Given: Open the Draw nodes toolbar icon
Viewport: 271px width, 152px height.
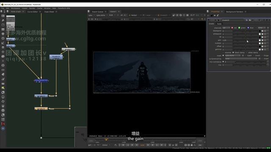Looking at the screenshot, I should (3, 20).
